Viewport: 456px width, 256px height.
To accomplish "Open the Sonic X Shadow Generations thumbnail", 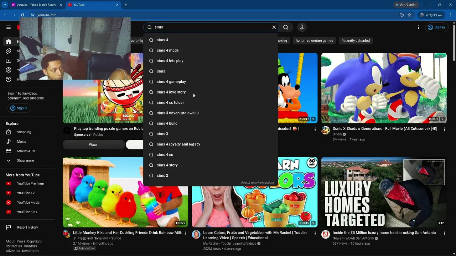I will [384, 88].
